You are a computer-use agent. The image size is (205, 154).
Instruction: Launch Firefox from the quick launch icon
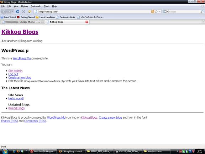pyautogui.click(x=18, y=151)
